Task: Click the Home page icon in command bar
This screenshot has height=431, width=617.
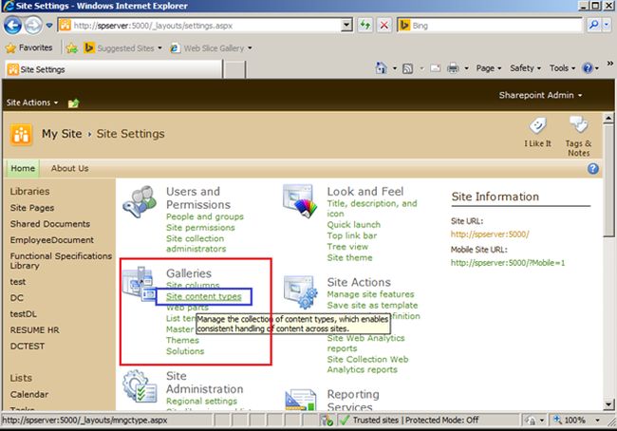Action: [x=381, y=68]
